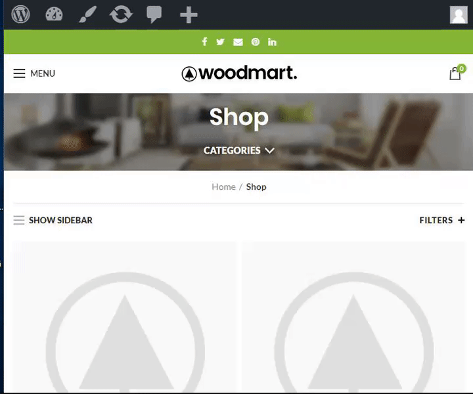The image size is (473, 394).
Task: Click the woodmart logo
Action: [x=239, y=74]
